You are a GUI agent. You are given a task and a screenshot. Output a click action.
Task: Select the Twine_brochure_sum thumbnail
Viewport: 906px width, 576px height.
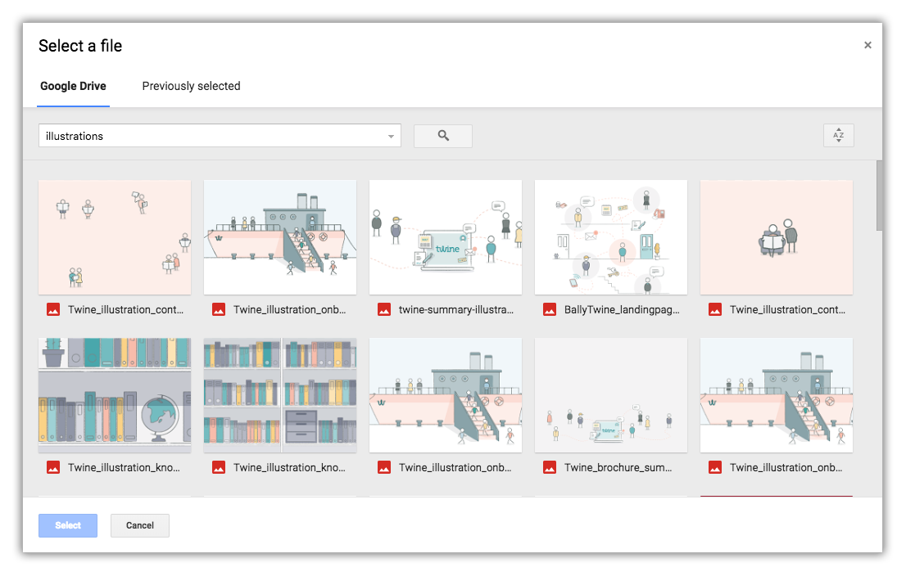click(611, 395)
